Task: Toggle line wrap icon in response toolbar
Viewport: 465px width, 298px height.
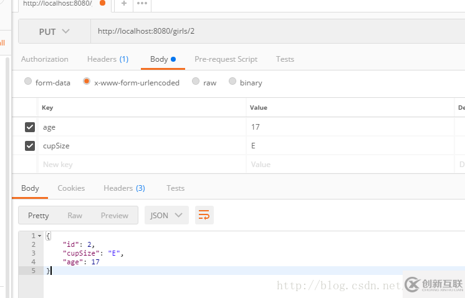Action: pos(204,215)
